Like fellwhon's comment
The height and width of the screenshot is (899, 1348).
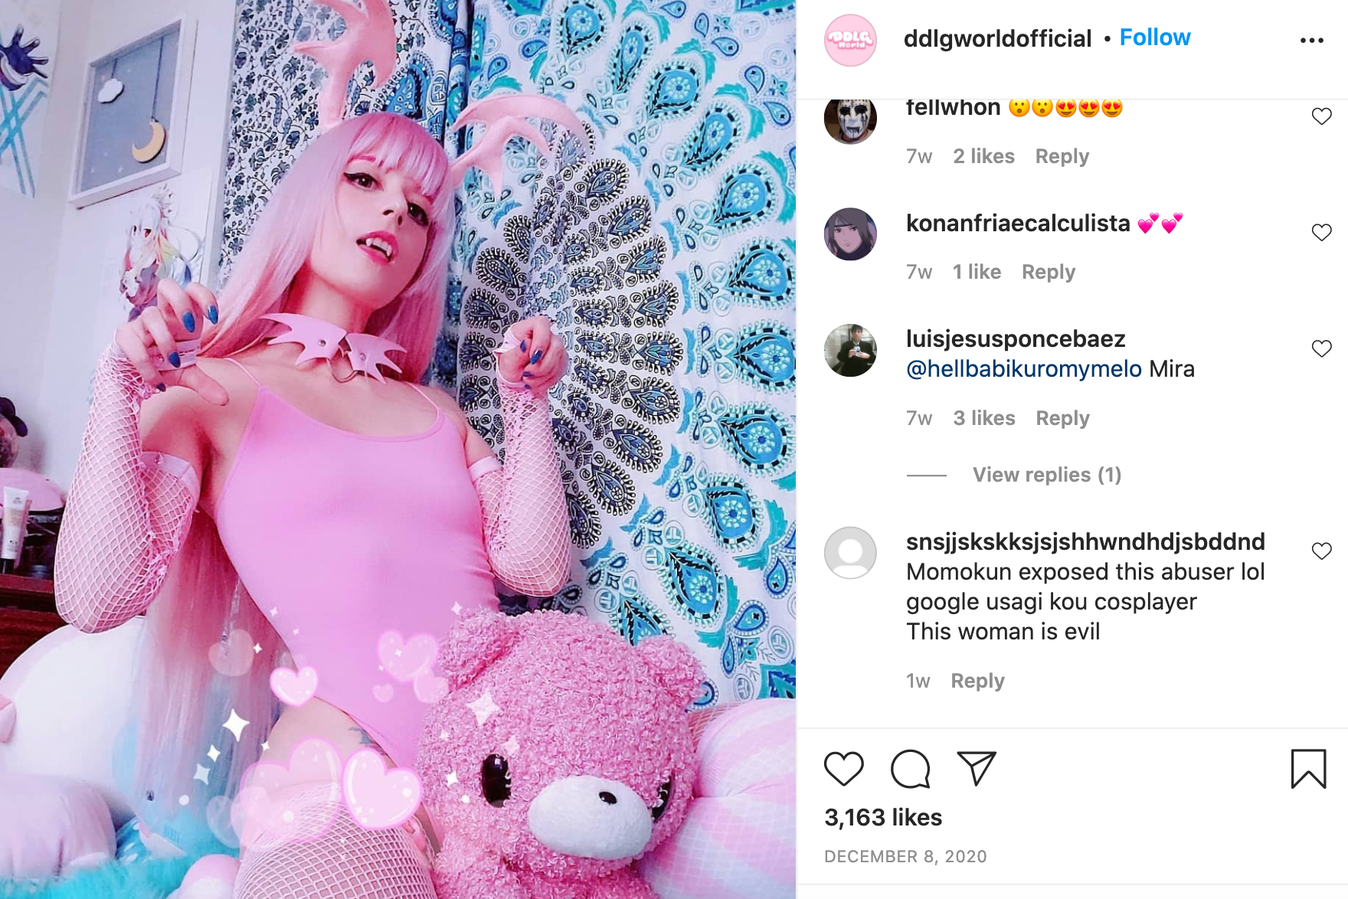click(1321, 116)
